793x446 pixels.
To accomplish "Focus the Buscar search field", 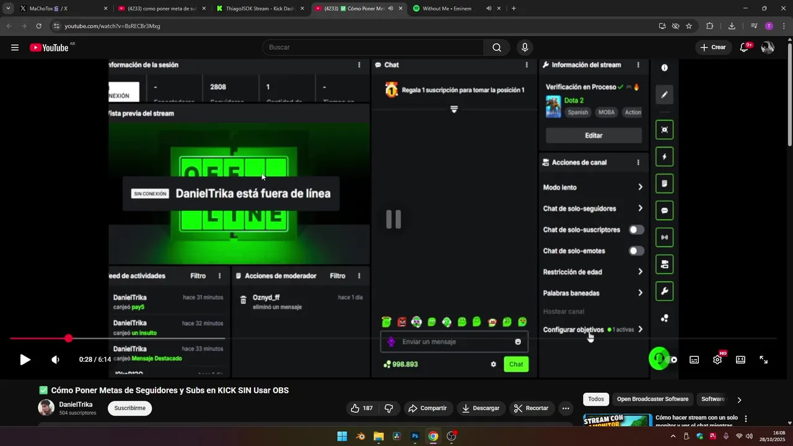I will [x=373, y=48].
